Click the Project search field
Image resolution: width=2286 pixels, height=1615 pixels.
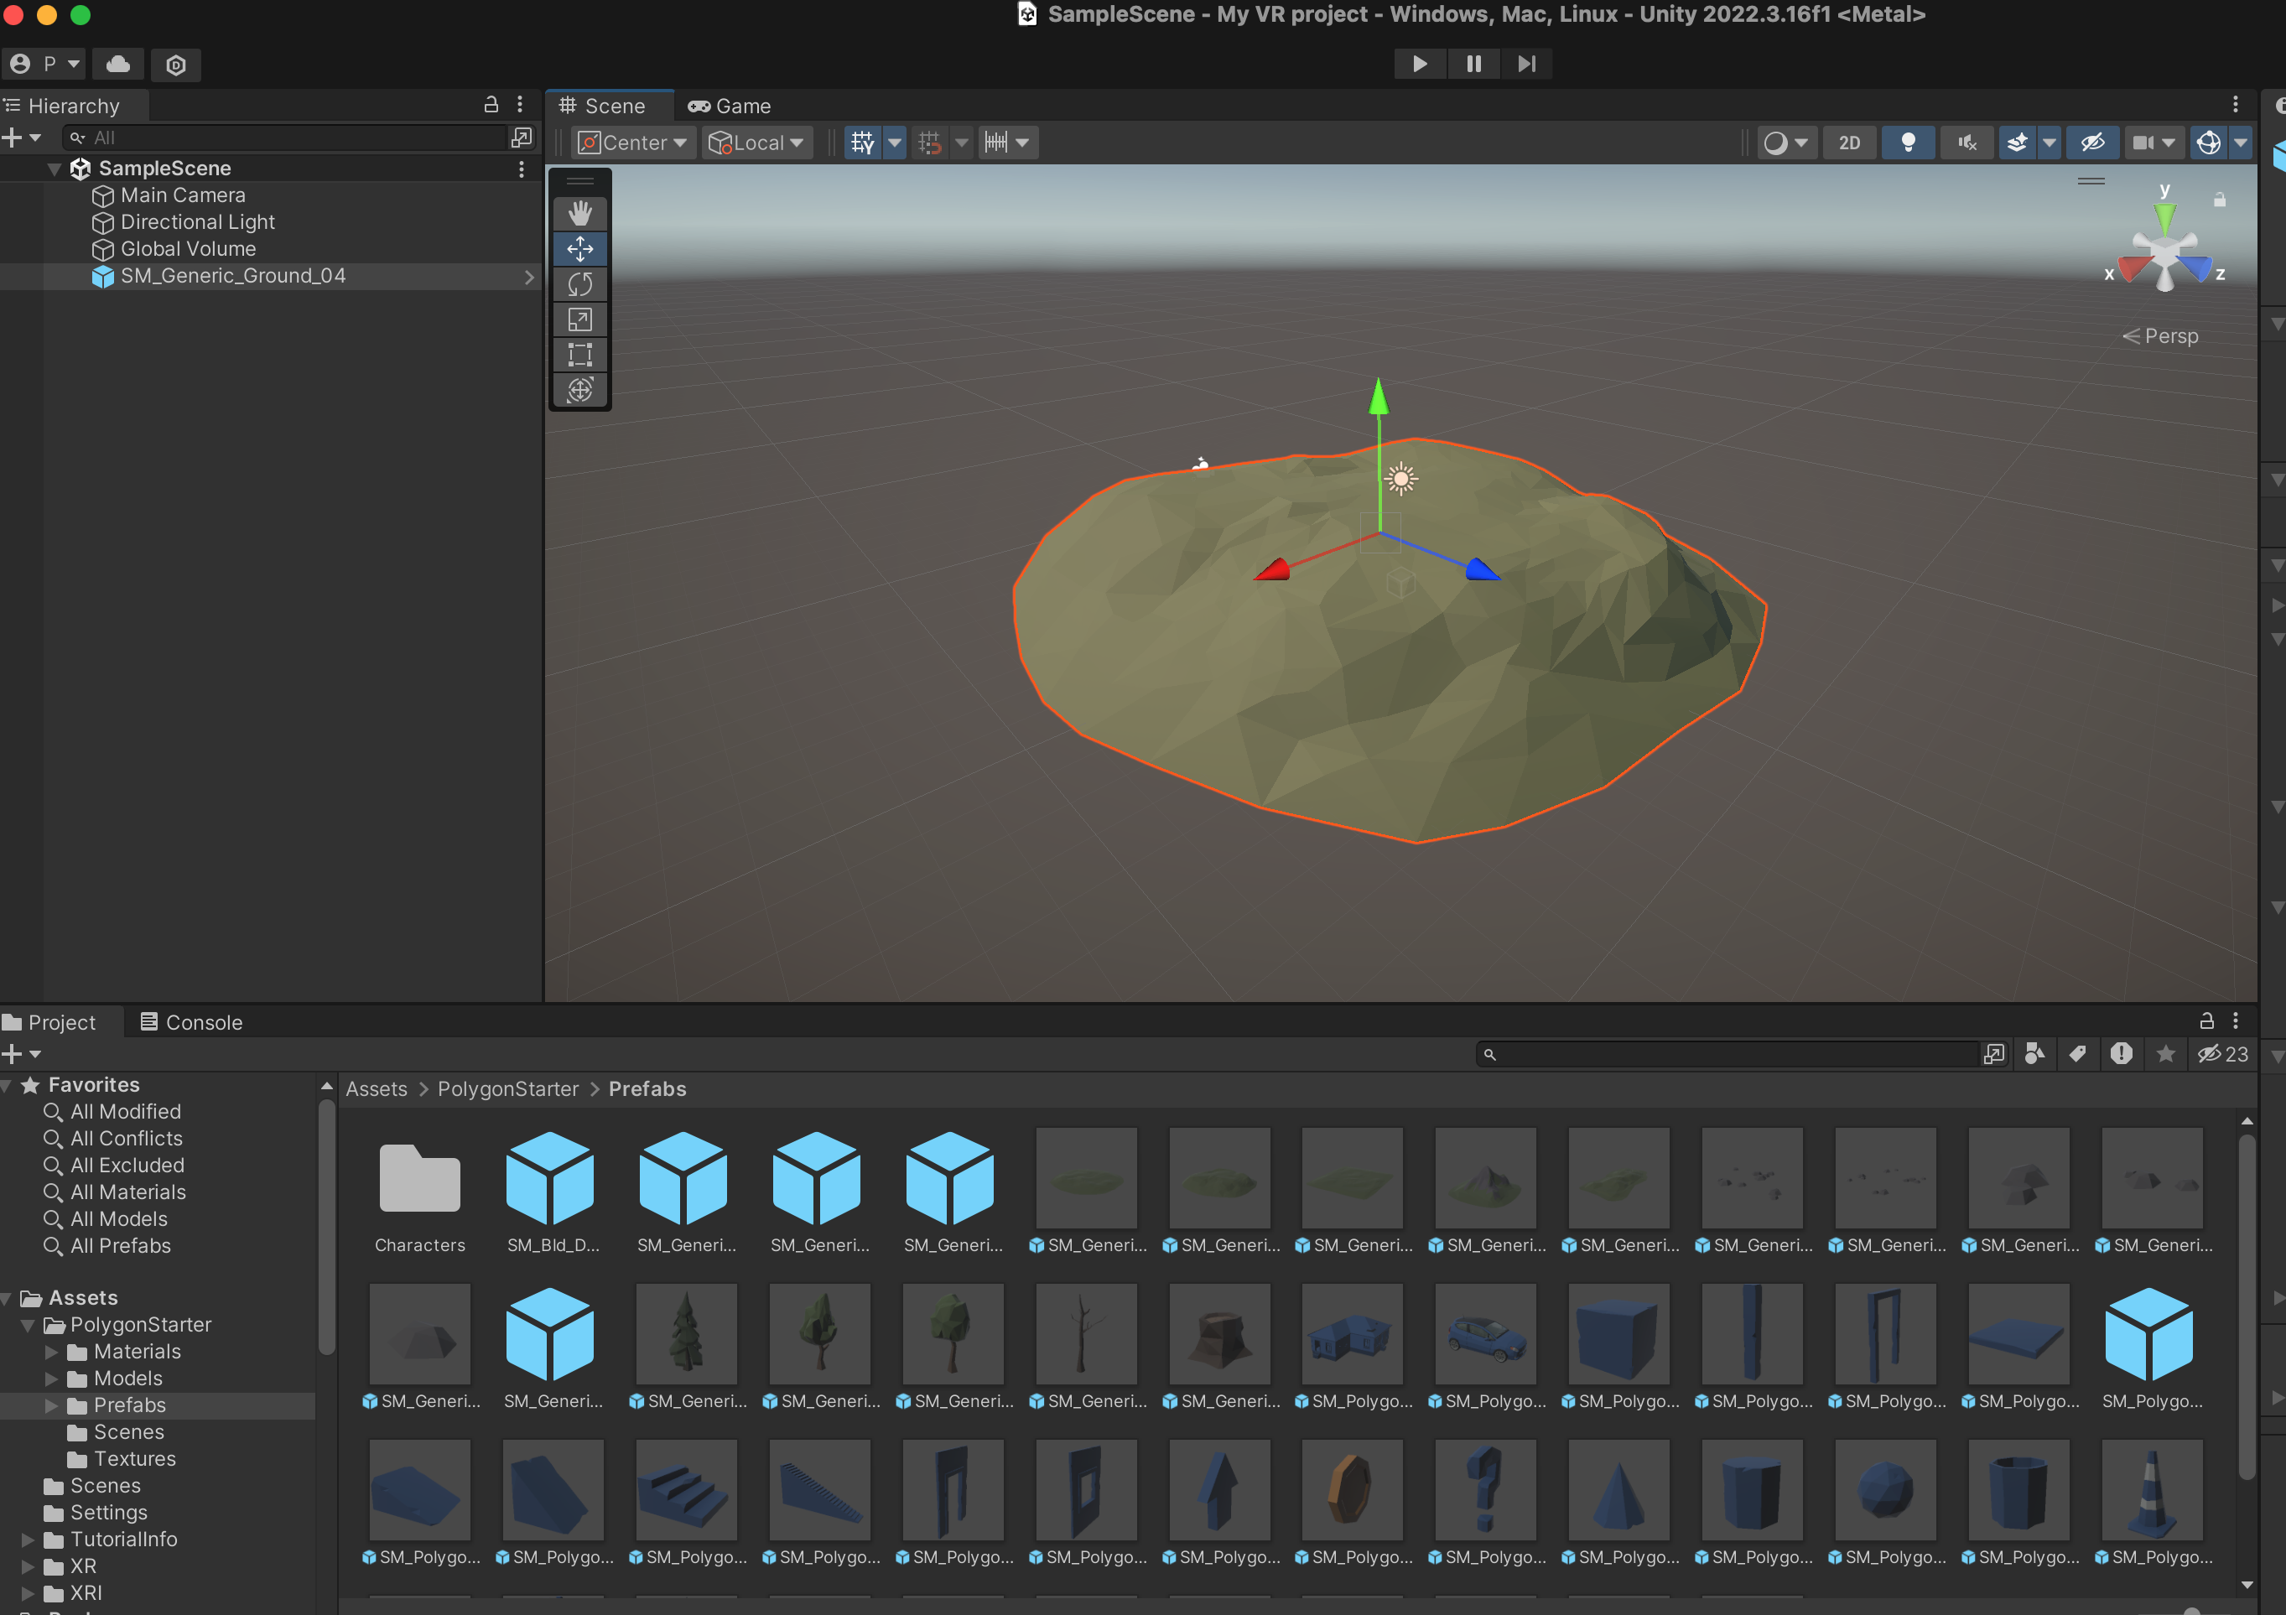(1733, 1053)
